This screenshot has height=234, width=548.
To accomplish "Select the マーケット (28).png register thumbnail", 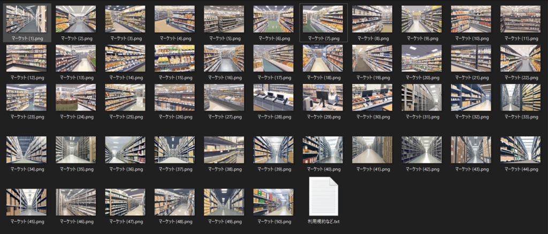I will (x=273, y=97).
